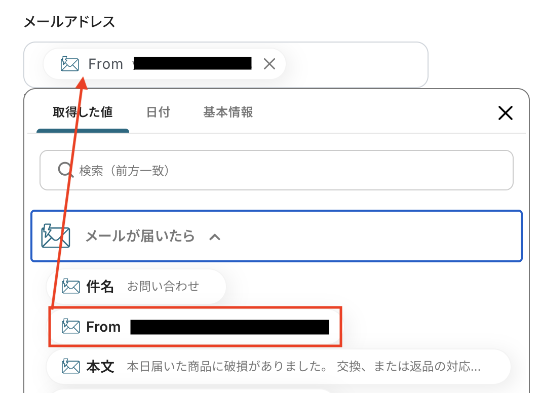Click the From chip text in the email field
The image size is (541, 393).
click(105, 64)
